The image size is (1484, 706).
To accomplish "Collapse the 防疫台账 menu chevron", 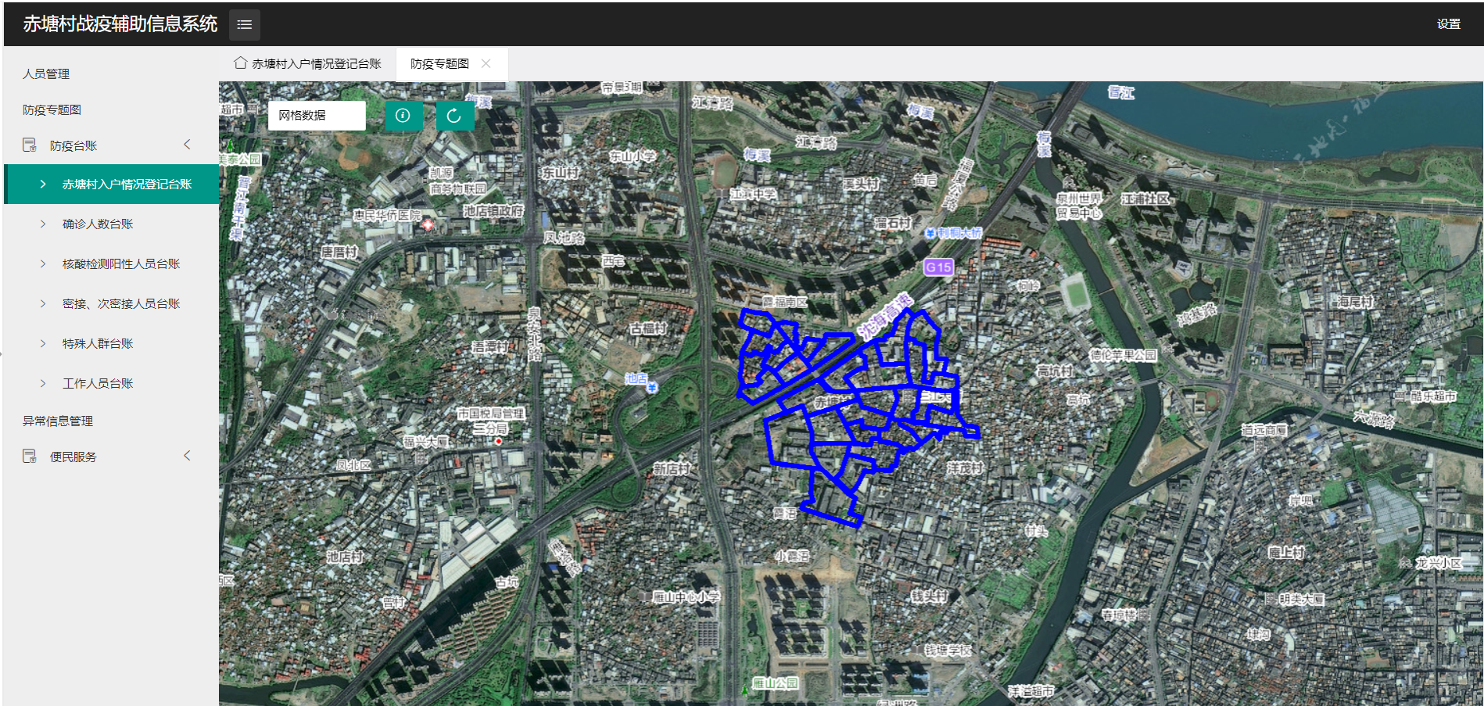I will tap(188, 145).
